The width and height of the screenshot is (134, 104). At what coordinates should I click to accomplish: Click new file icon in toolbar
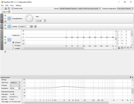[3, 8]
